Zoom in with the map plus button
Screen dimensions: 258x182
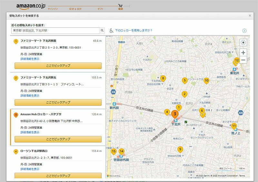point(243,53)
